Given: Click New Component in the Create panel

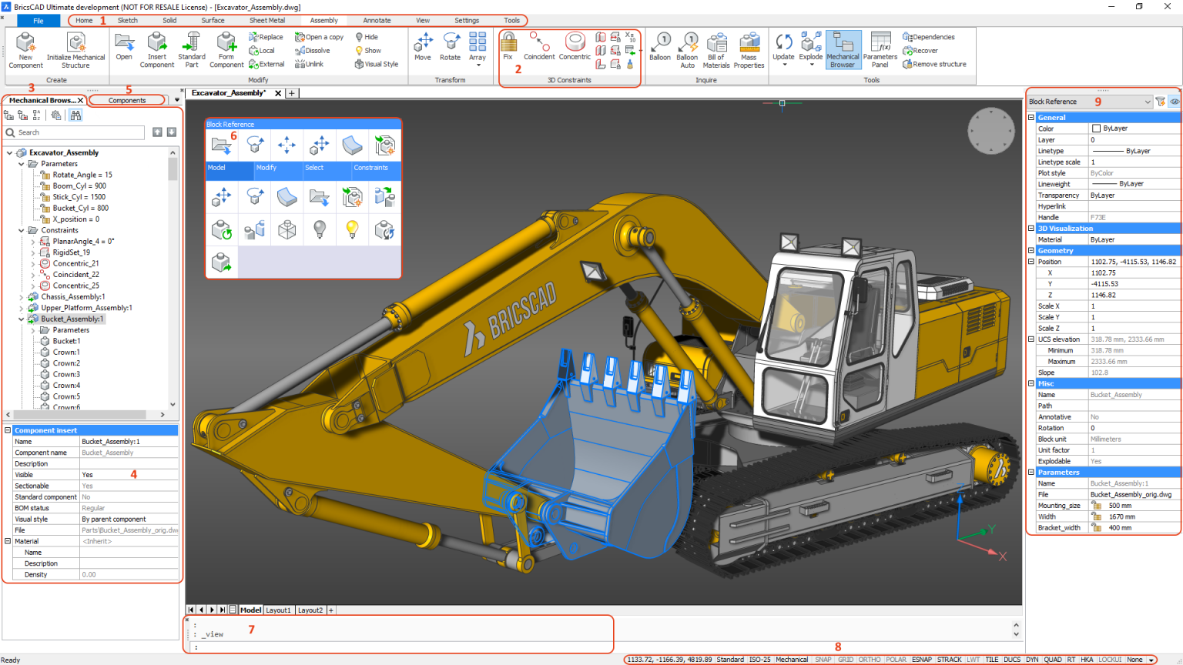Looking at the screenshot, I should pos(25,48).
